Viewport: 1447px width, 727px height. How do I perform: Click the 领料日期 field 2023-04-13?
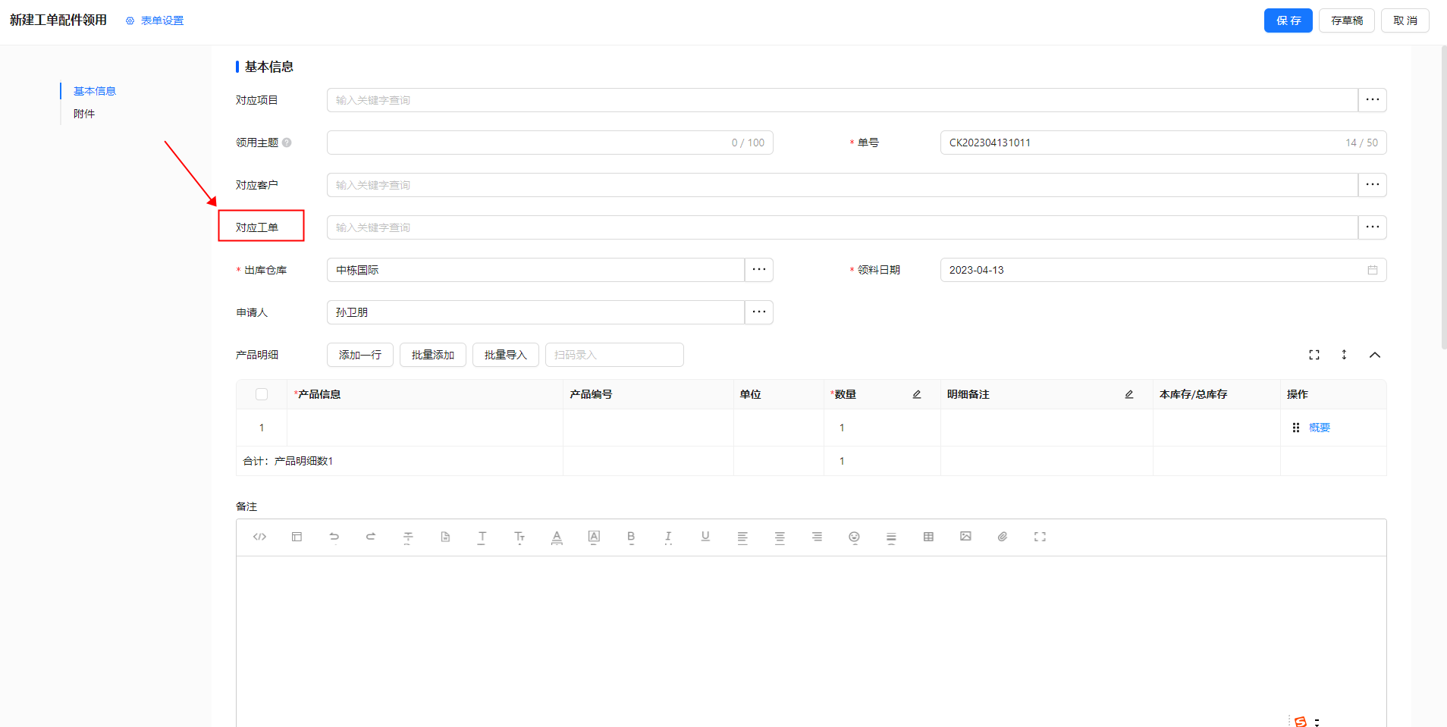(x=1163, y=270)
